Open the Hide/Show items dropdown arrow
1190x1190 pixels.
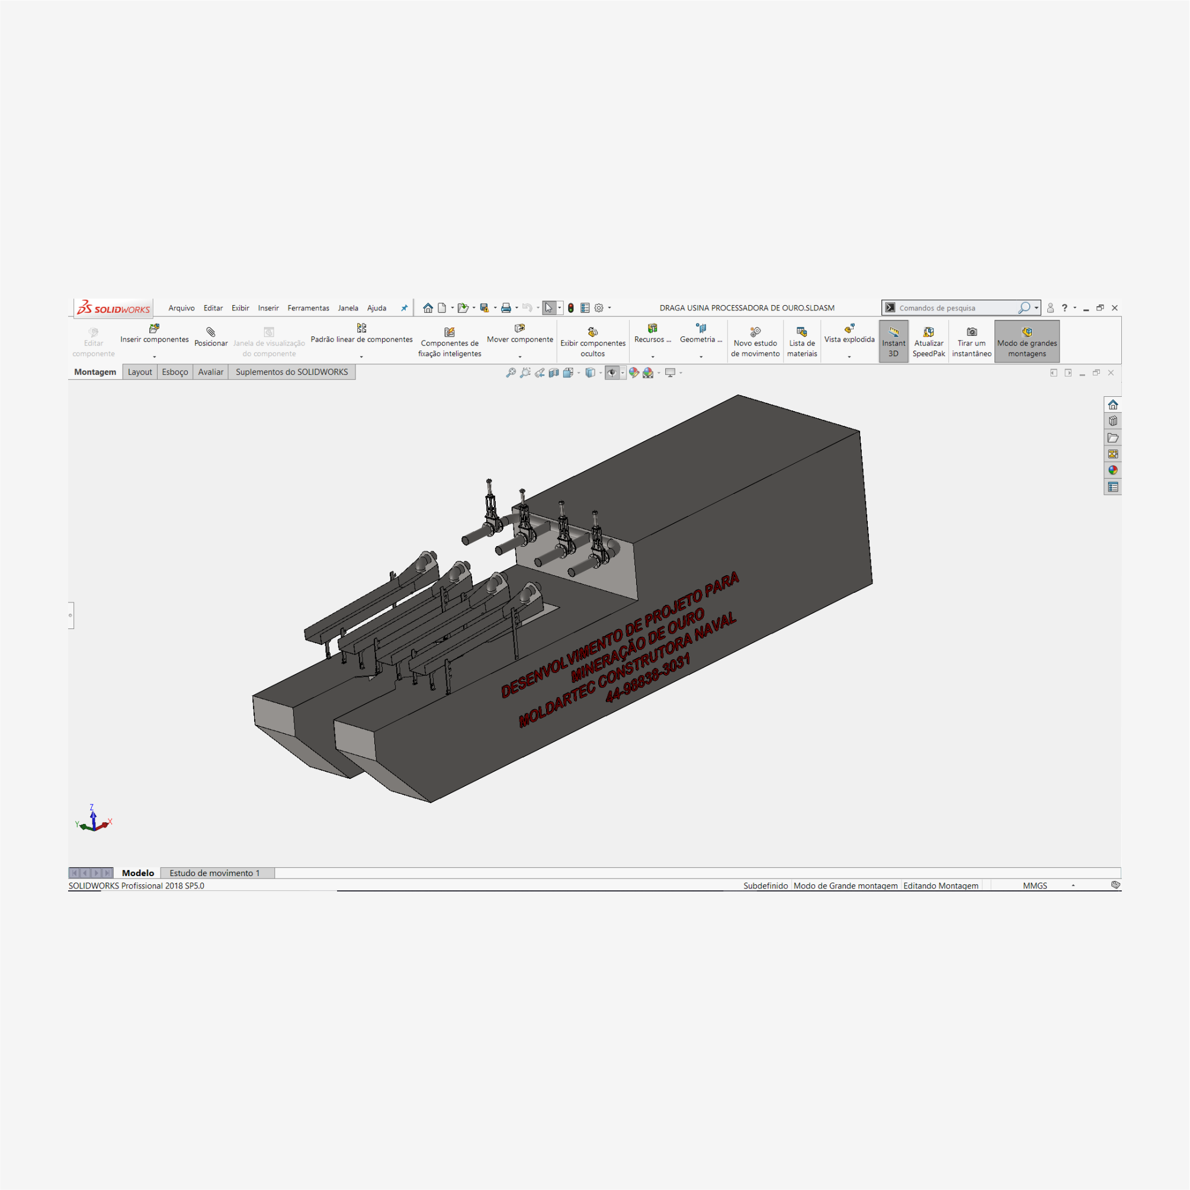pyautogui.click(x=623, y=373)
